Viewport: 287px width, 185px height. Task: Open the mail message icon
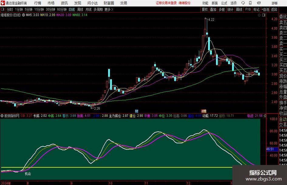(x=259, y=3)
